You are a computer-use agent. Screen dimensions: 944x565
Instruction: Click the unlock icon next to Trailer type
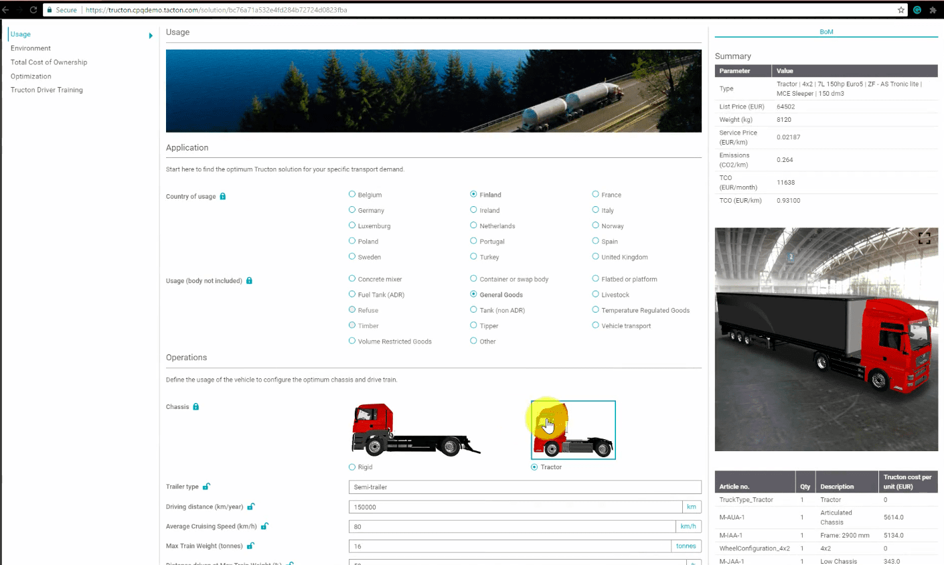[x=206, y=487]
